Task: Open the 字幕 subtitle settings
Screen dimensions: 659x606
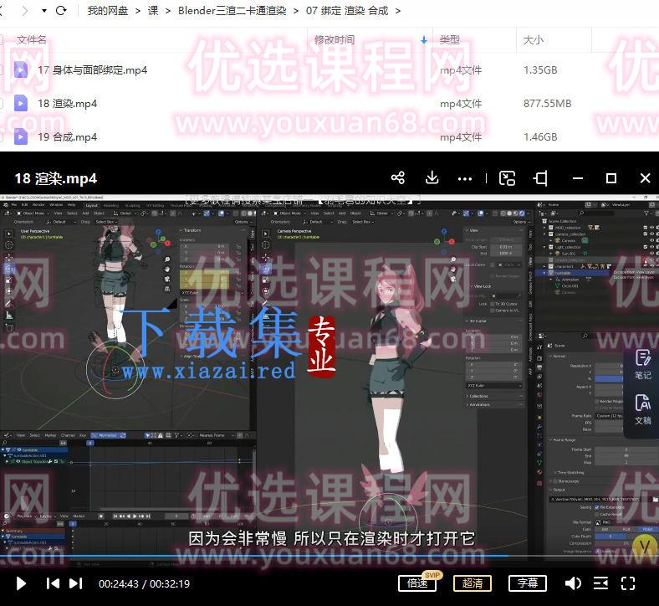Action: [528, 583]
